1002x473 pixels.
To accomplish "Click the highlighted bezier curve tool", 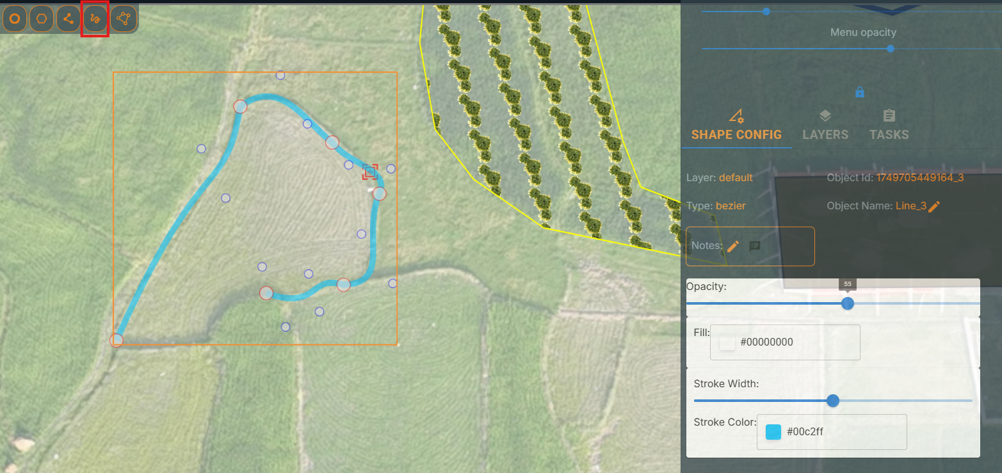I will pos(95,19).
